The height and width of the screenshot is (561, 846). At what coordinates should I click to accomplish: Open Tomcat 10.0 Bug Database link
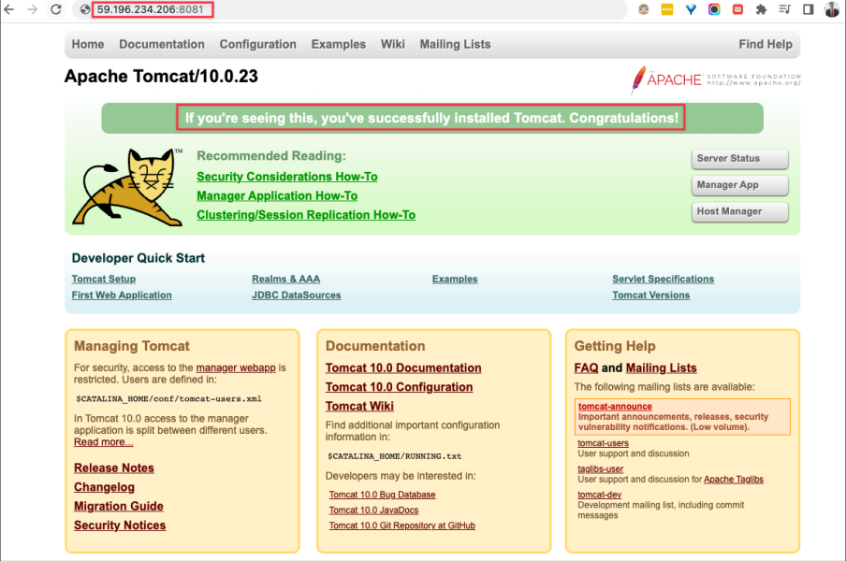tap(383, 495)
